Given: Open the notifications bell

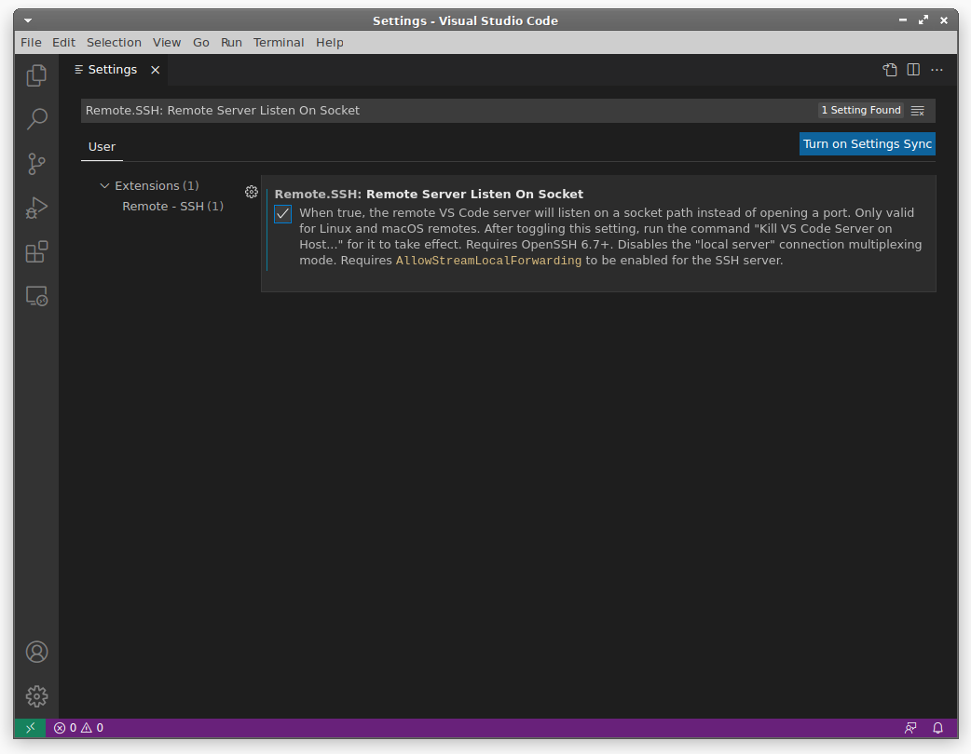Looking at the screenshot, I should [x=938, y=728].
